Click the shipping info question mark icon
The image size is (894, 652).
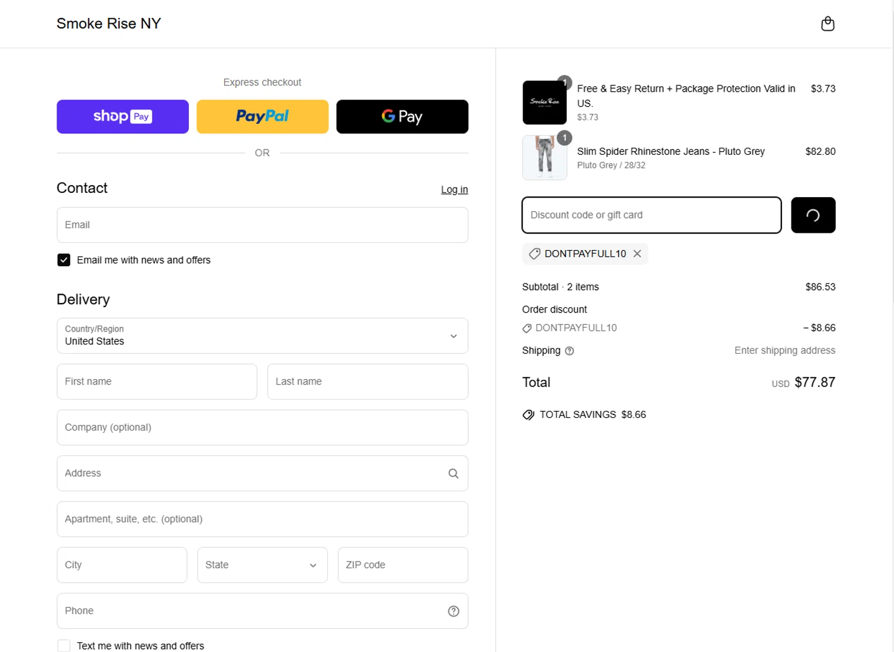click(x=569, y=351)
